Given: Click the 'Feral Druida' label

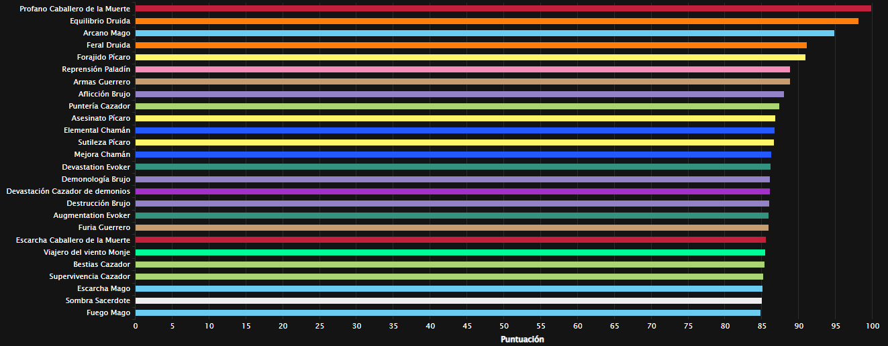Looking at the screenshot, I should tap(109, 45).
